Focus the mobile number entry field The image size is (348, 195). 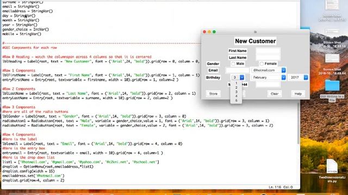pos(268,84)
